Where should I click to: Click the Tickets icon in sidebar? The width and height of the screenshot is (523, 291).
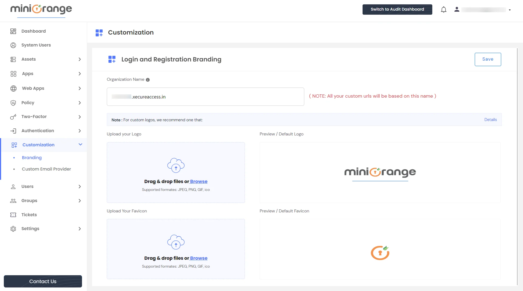13,215
